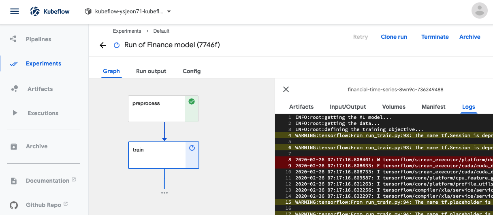Open the Manifest tab
This screenshot has width=493, height=215.
click(x=433, y=107)
